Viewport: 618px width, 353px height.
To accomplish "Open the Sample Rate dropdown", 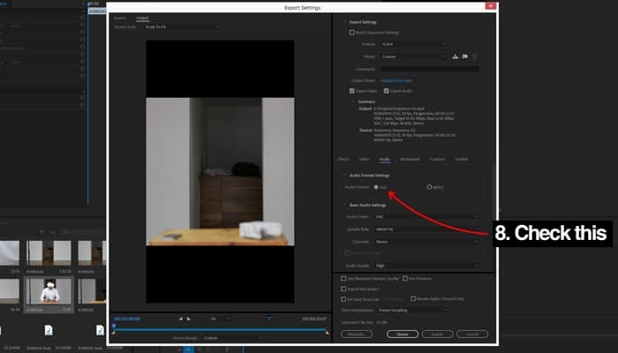I will tap(426, 229).
